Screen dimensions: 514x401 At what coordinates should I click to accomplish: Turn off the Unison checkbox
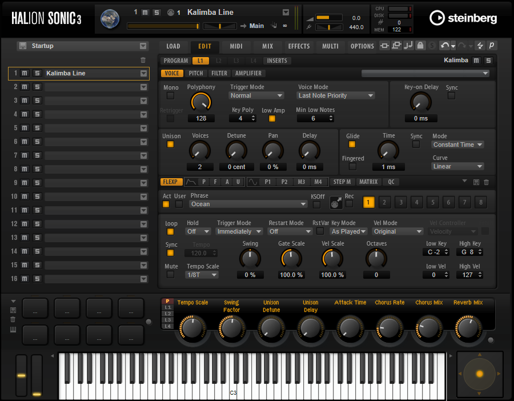[x=170, y=145]
